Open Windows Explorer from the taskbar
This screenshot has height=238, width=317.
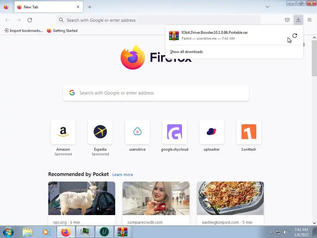click(28, 232)
